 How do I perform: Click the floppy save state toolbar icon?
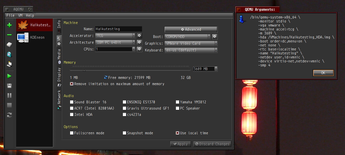(9, 86)
